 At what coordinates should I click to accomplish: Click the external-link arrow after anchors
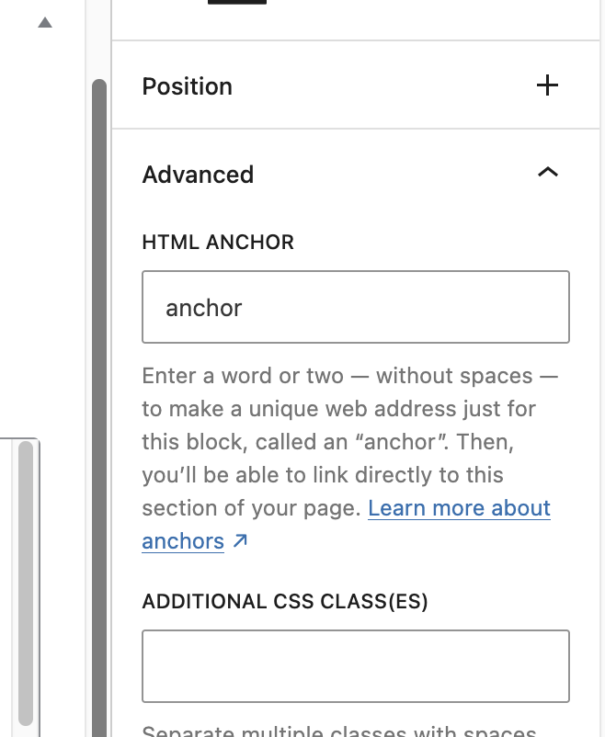240,540
